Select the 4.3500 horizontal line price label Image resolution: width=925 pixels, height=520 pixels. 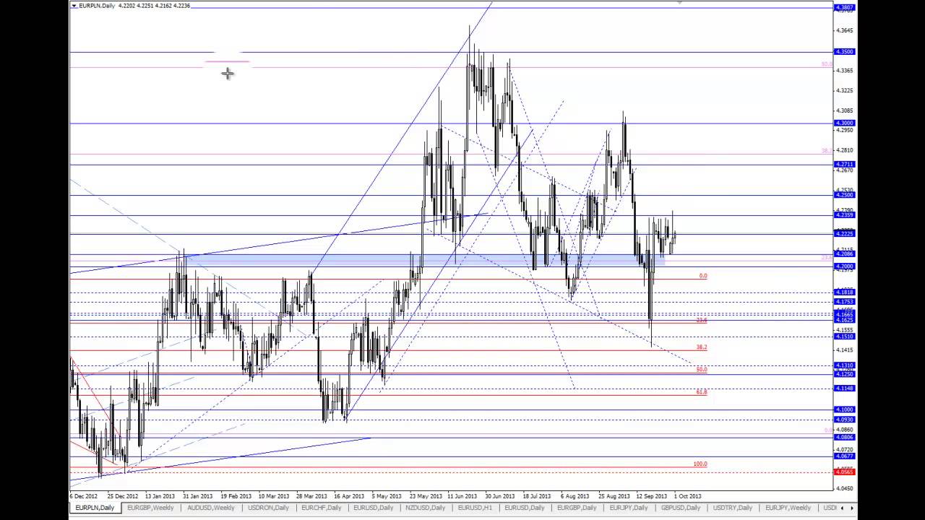[x=844, y=52]
